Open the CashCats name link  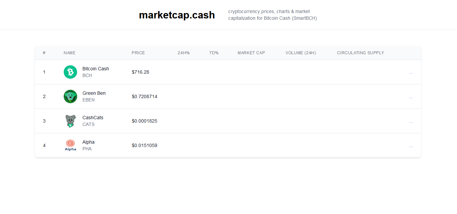point(93,118)
